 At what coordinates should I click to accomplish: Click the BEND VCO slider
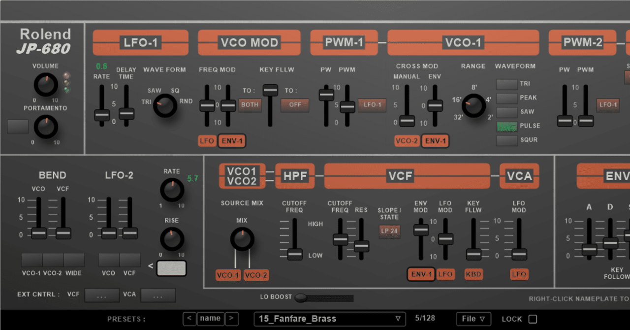tap(38, 218)
